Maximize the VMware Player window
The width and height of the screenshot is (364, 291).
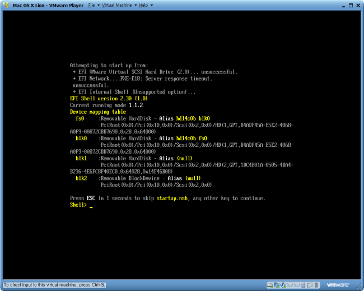click(x=351, y=6)
